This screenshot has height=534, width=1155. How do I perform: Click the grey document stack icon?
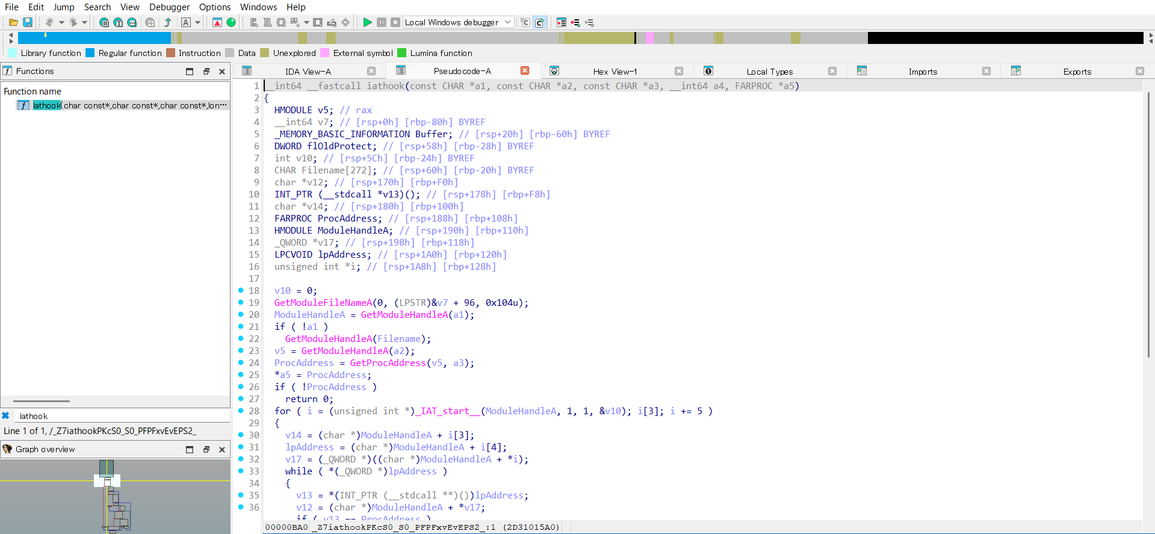pos(268,22)
